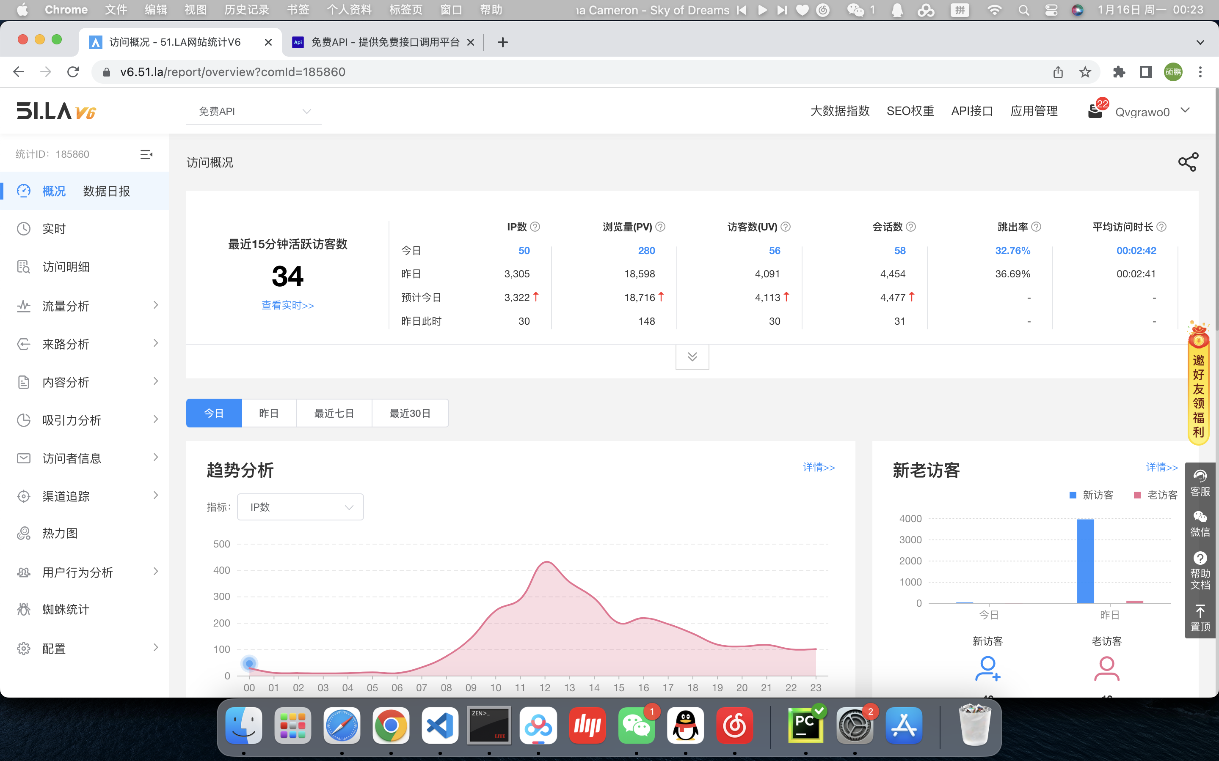The height and width of the screenshot is (761, 1219).
Task: Click the blue 昨日 新访客 bar
Action: [x=1086, y=561]
